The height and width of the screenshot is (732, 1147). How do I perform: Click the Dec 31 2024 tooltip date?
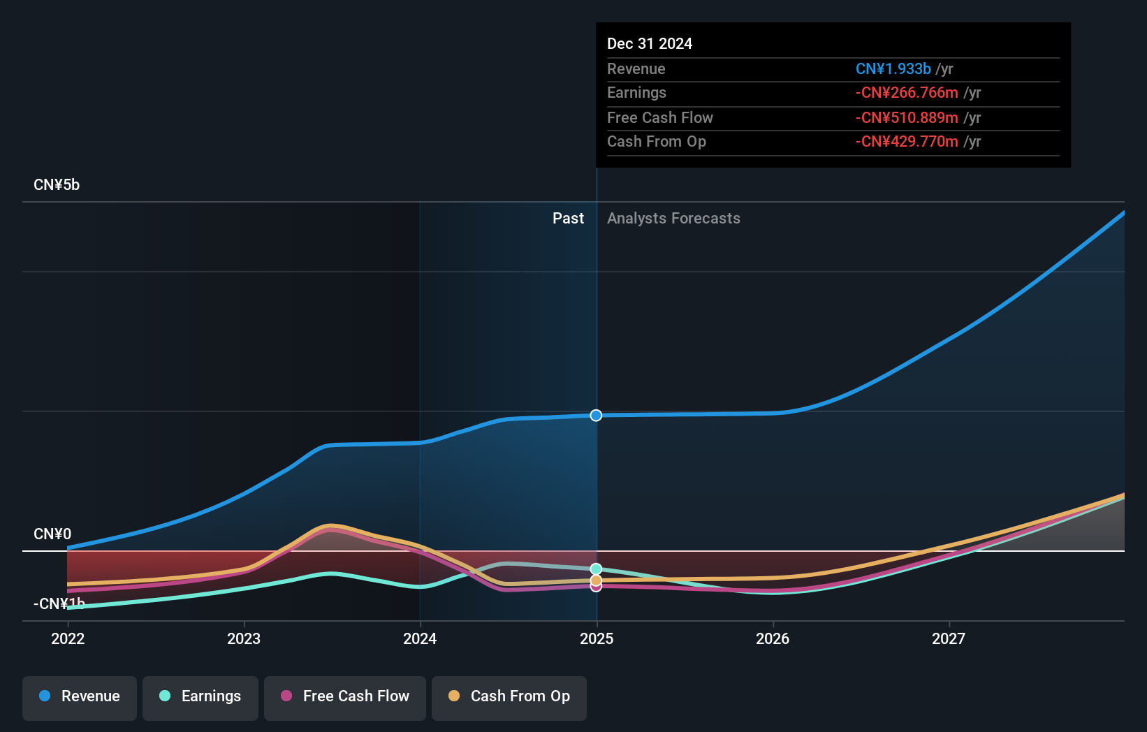(650, 44)
